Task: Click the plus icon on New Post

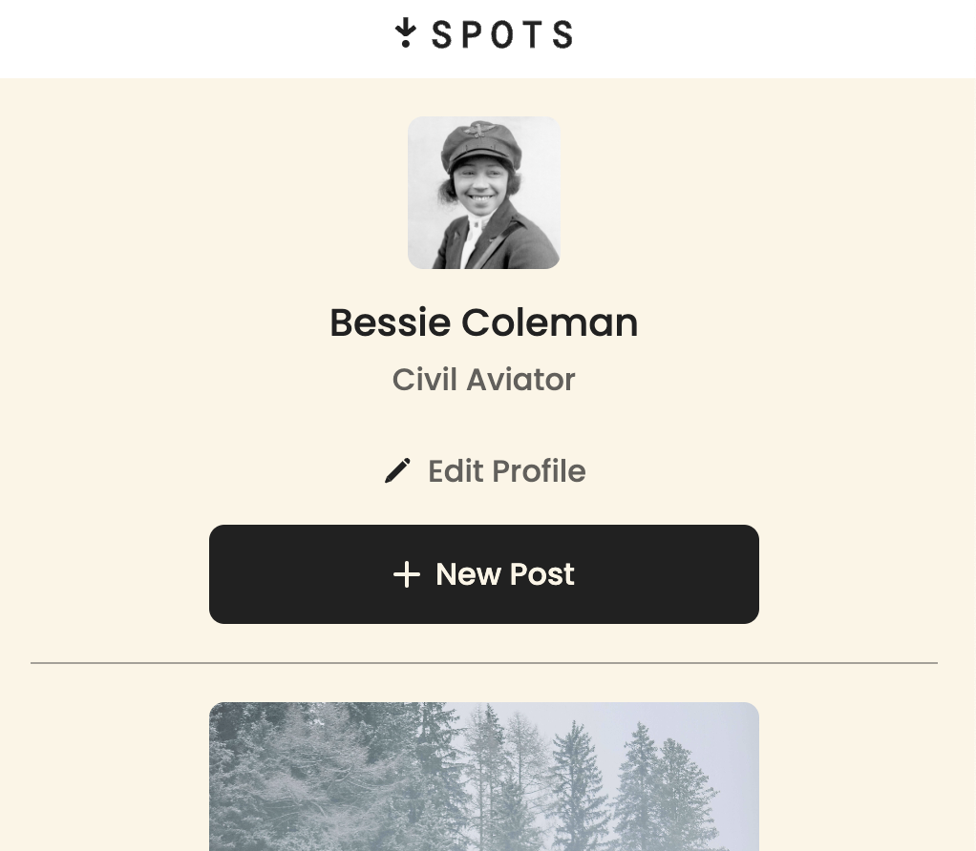Action: (x=407, y=574)
